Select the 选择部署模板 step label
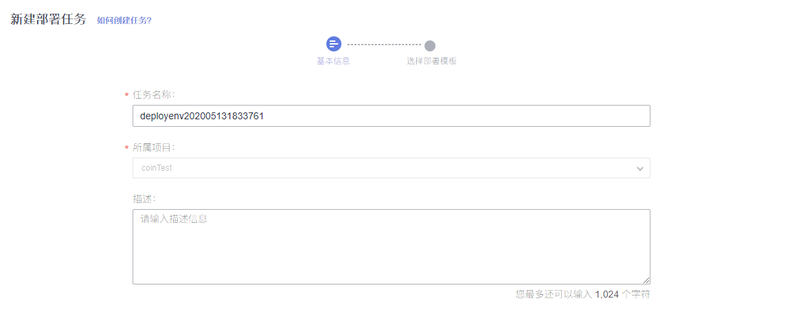The height and width of the screenshot is (327, 794). tap(431, 61)
